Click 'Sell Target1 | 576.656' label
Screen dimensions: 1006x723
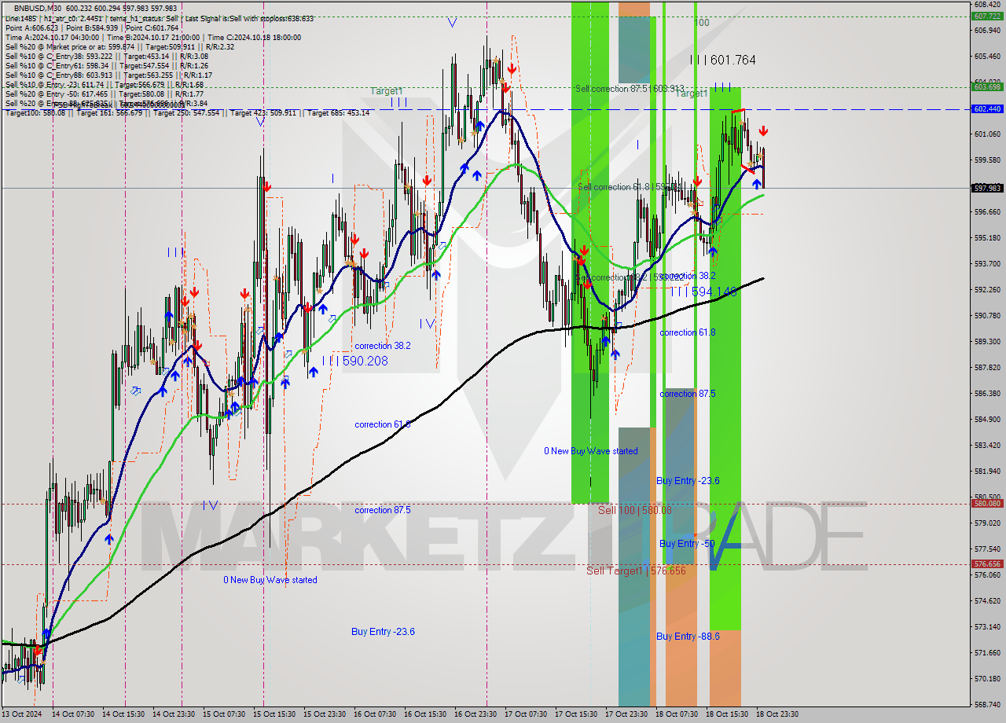pyautogui.click(x=636, y=571)
